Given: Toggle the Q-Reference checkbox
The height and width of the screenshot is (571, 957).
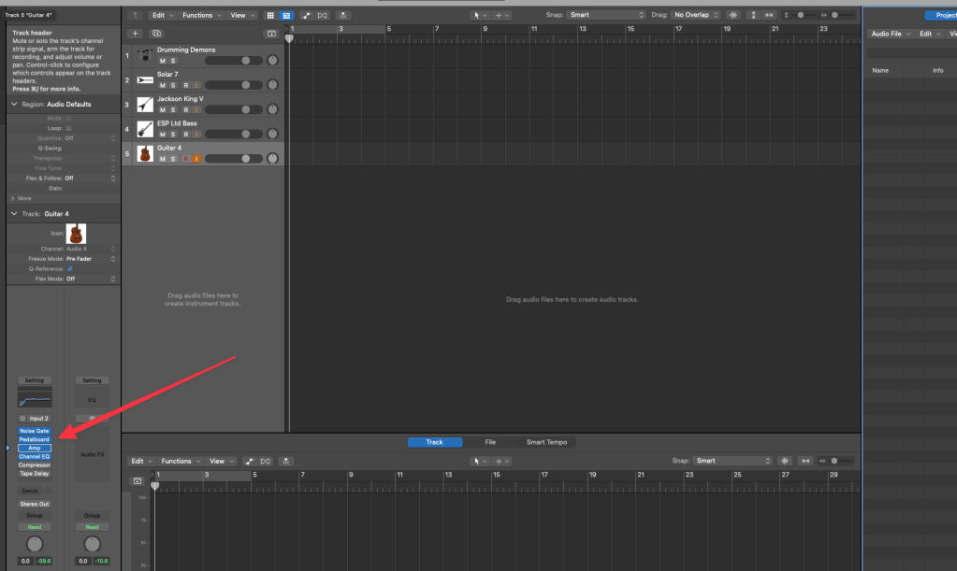Looking at the screenshot, I should 69,268.
